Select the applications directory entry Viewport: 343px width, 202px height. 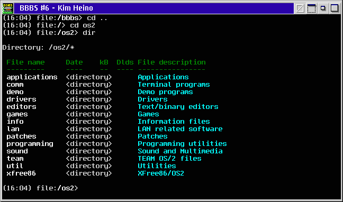coord(32,77)
